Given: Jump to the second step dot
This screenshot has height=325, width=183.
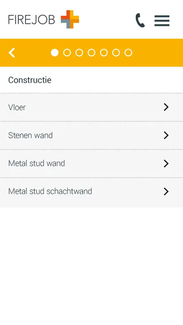Looking at the screenshot, I should click(67, 53).
